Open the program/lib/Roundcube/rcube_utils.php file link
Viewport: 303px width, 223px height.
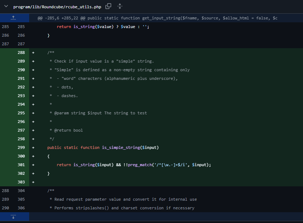point(58,7)
